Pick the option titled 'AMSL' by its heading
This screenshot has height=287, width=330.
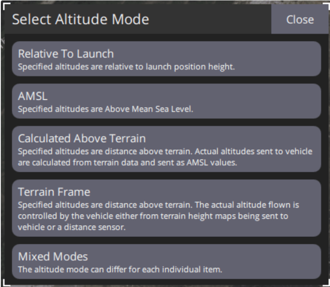[x=33, y=96]
